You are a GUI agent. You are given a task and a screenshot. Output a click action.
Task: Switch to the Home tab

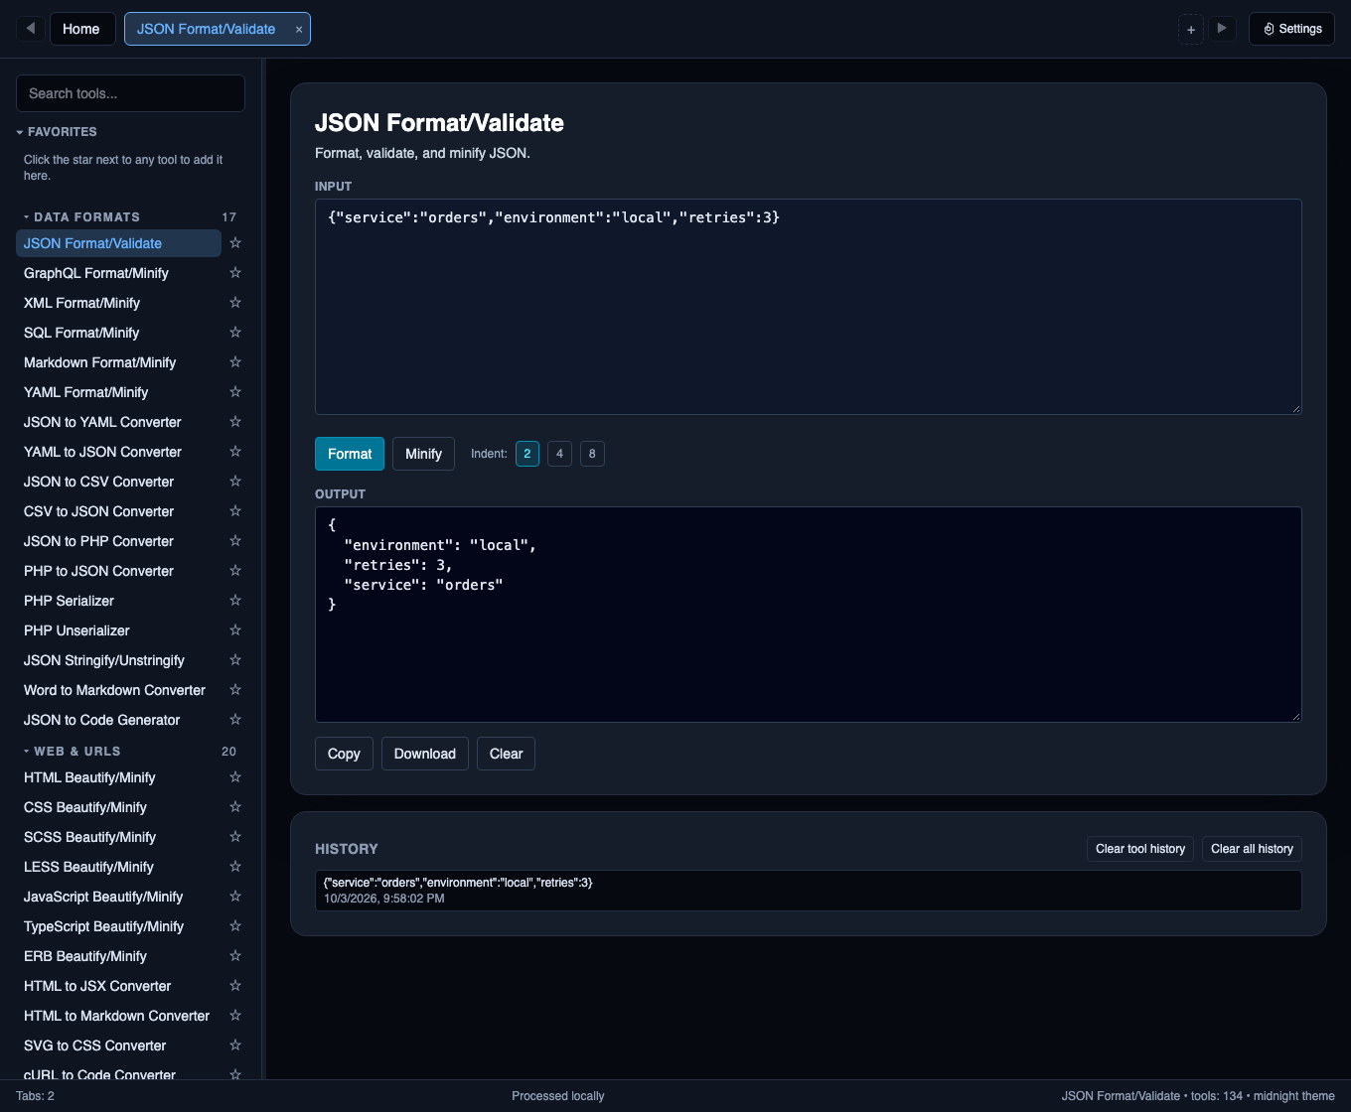point(81,29)
